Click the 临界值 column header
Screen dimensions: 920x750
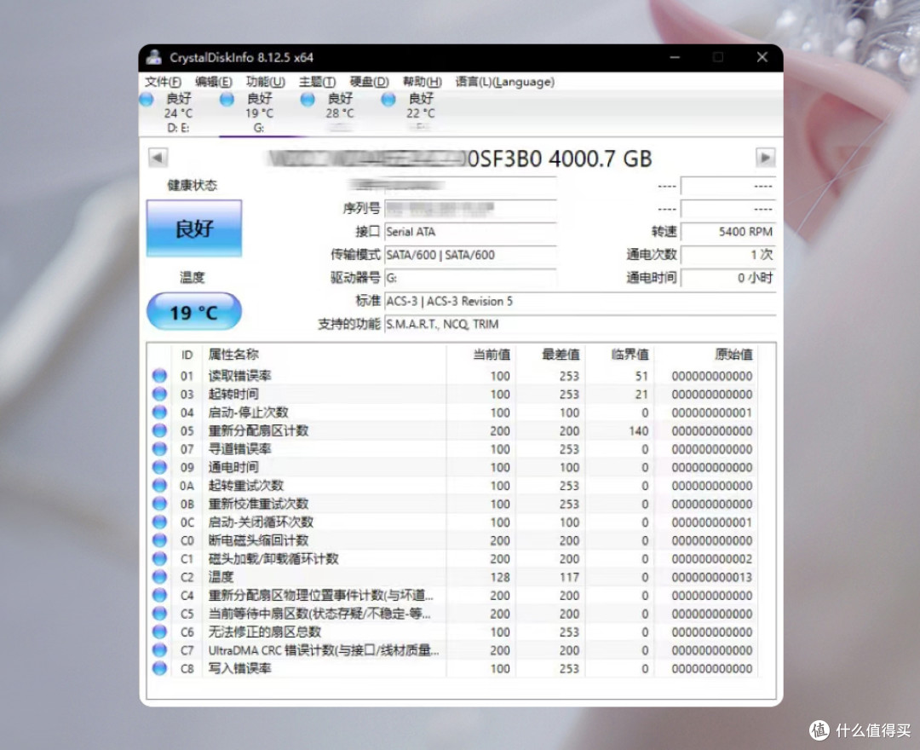[630, 355]
